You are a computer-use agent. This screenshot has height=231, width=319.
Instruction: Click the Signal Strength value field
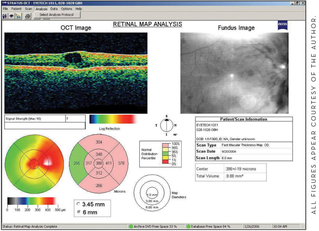click(x=75, y=119)
